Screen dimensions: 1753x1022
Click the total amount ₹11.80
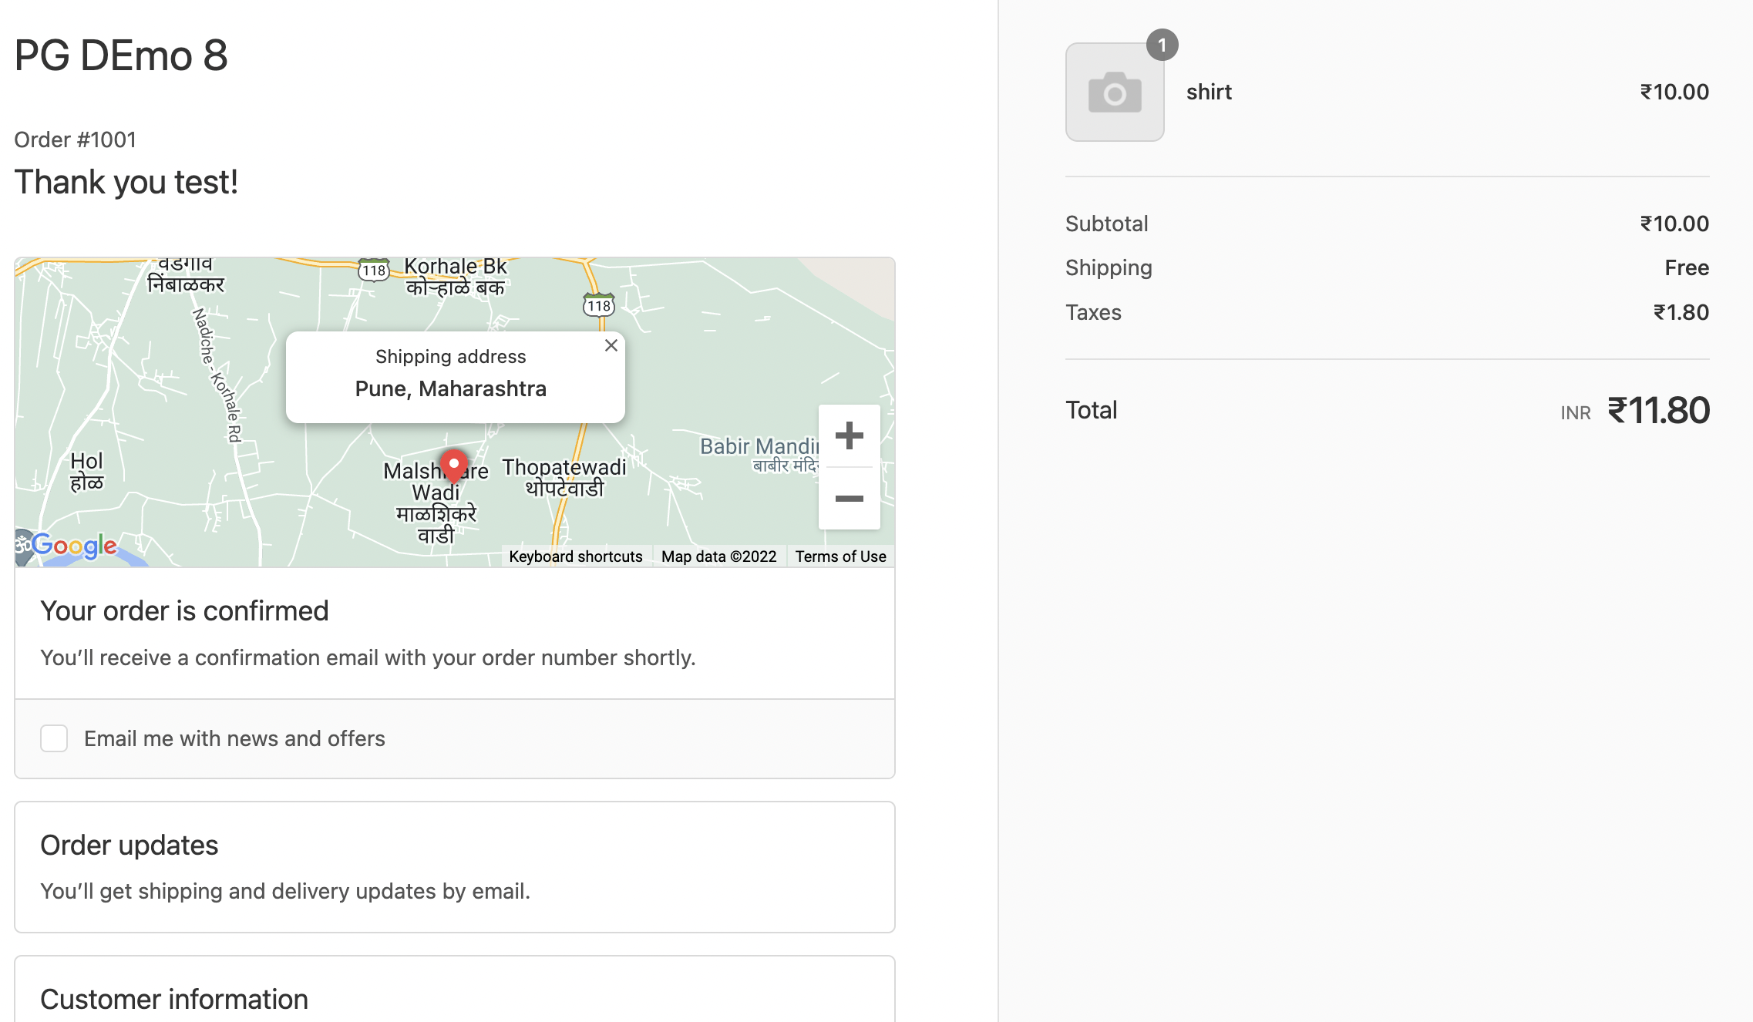tap(1658, 410)
